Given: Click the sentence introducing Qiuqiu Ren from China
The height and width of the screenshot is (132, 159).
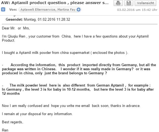Looking at the screenshot, I should (x=75, y=38).
